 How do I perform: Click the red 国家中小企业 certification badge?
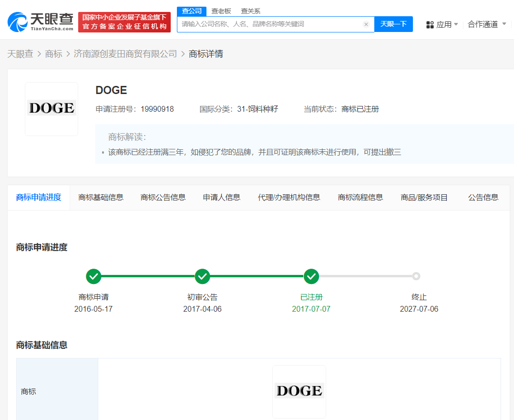click(x=124, y=21)
